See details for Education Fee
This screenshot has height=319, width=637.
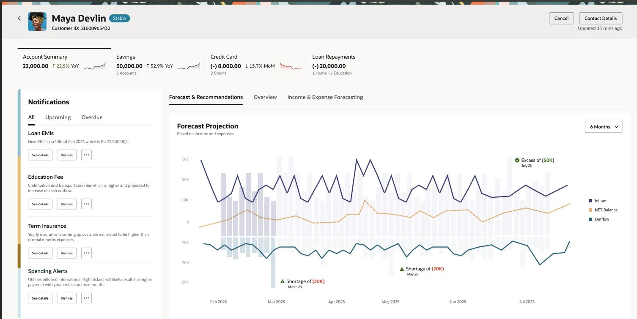coord(40,204)
